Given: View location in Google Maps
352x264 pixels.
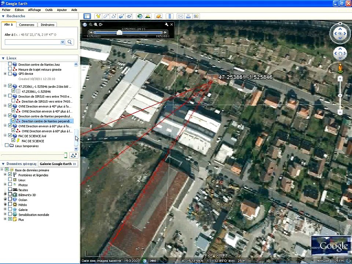Looking at the screenshot, I should pyautogui.click(x=196, y=16).
